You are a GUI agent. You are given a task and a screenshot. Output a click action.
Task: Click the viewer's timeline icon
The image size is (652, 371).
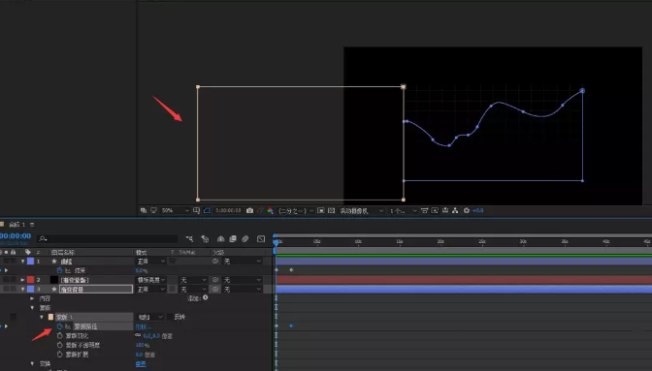(x=445, y=211)
